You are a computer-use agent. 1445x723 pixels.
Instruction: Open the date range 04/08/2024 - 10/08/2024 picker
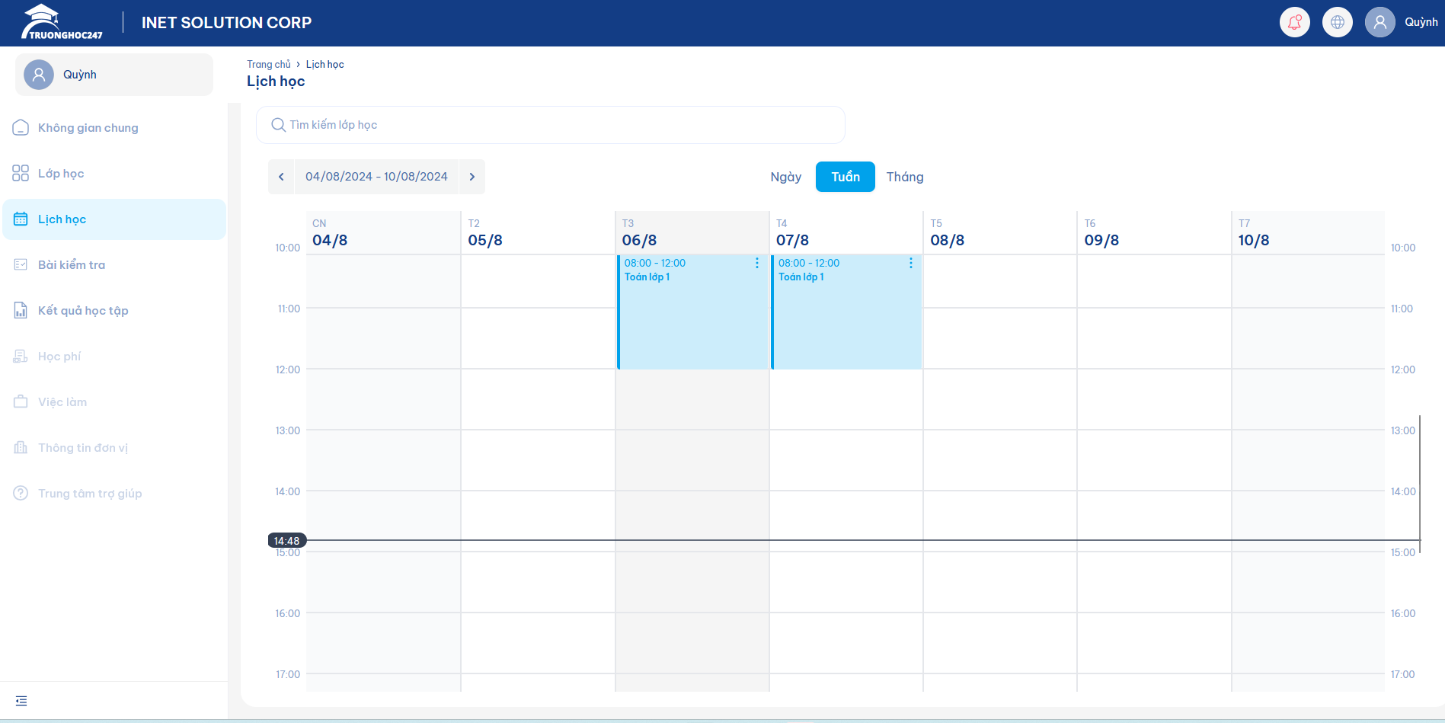376,177
